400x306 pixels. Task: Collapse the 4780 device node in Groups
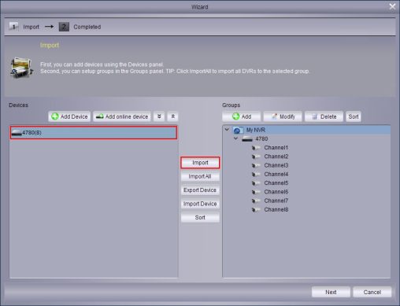(x=235, y=138)
